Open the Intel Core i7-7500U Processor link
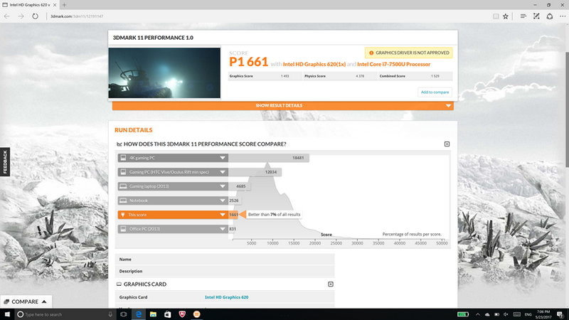 click(x=394, y=64)
